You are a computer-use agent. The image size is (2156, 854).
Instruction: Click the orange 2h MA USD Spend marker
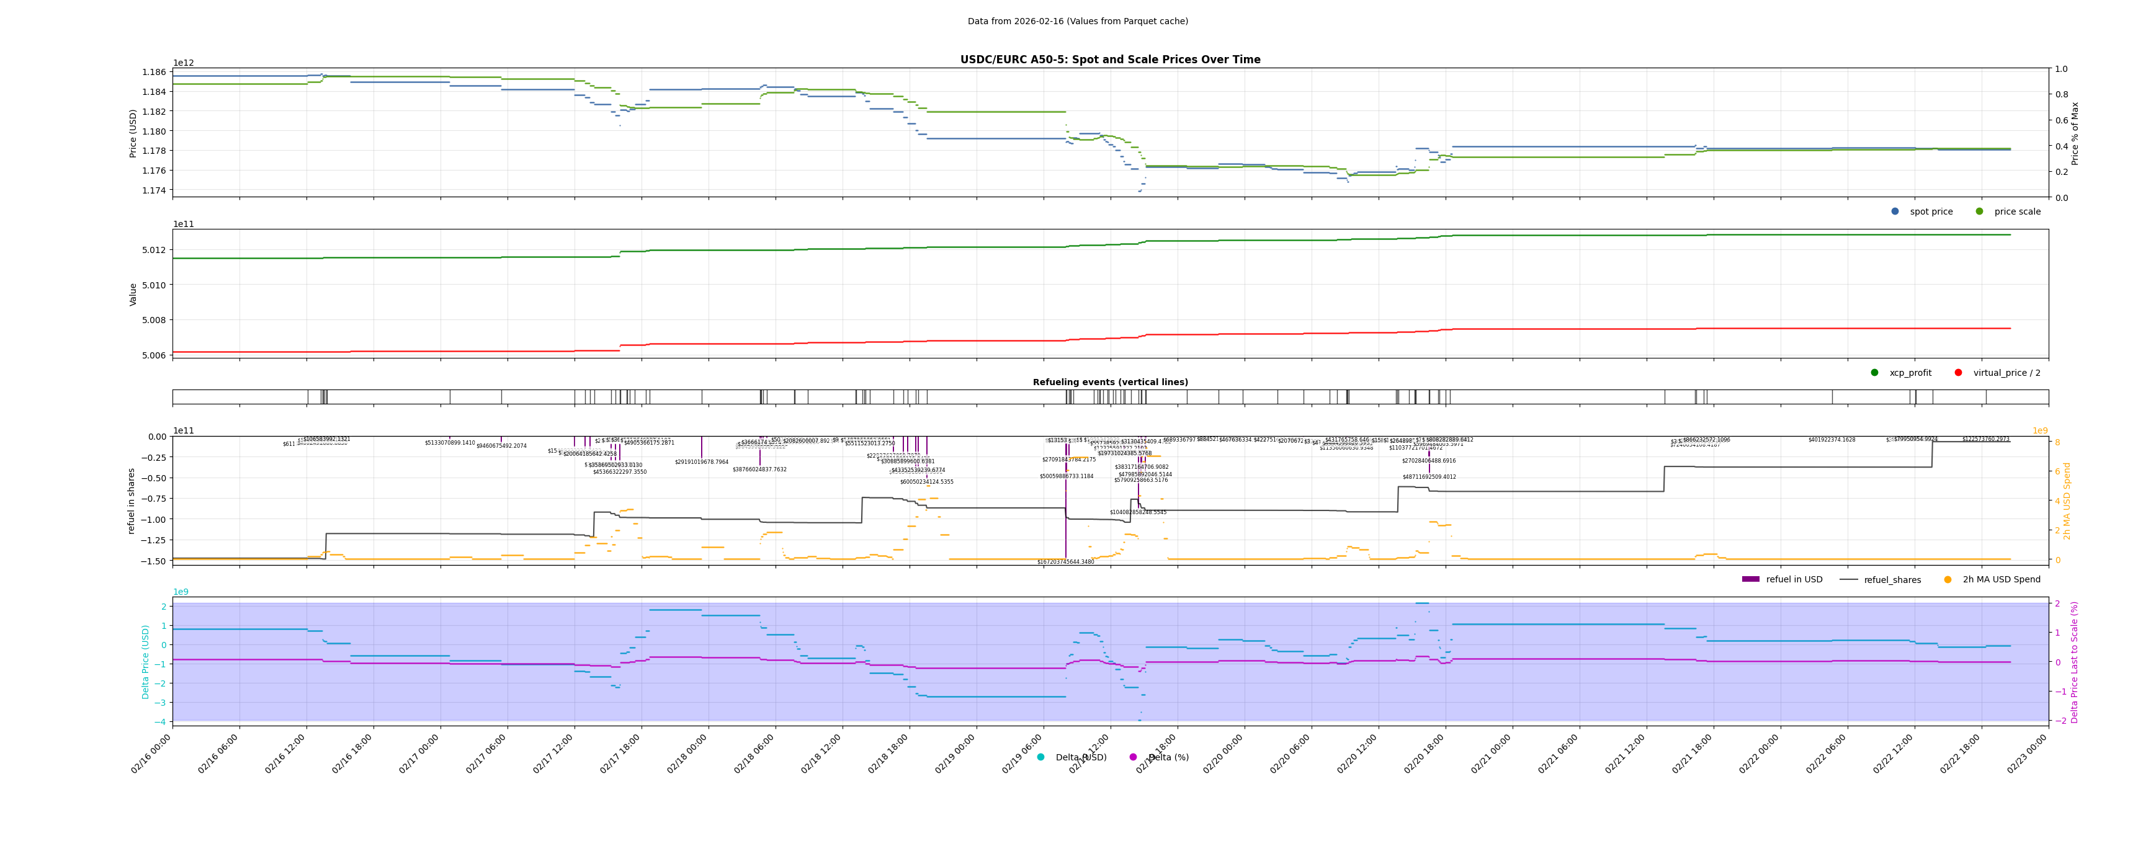(x=1948, y=580)
